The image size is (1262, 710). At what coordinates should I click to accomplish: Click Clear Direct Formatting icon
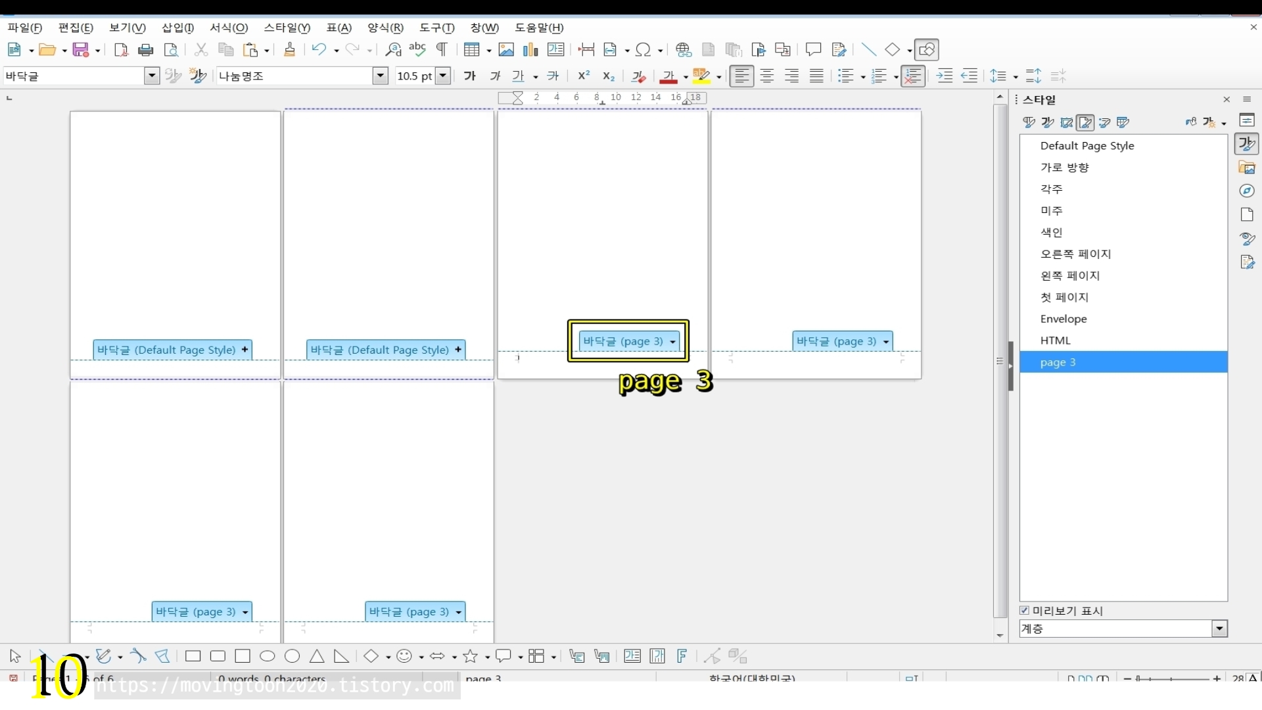click(638, 76)
